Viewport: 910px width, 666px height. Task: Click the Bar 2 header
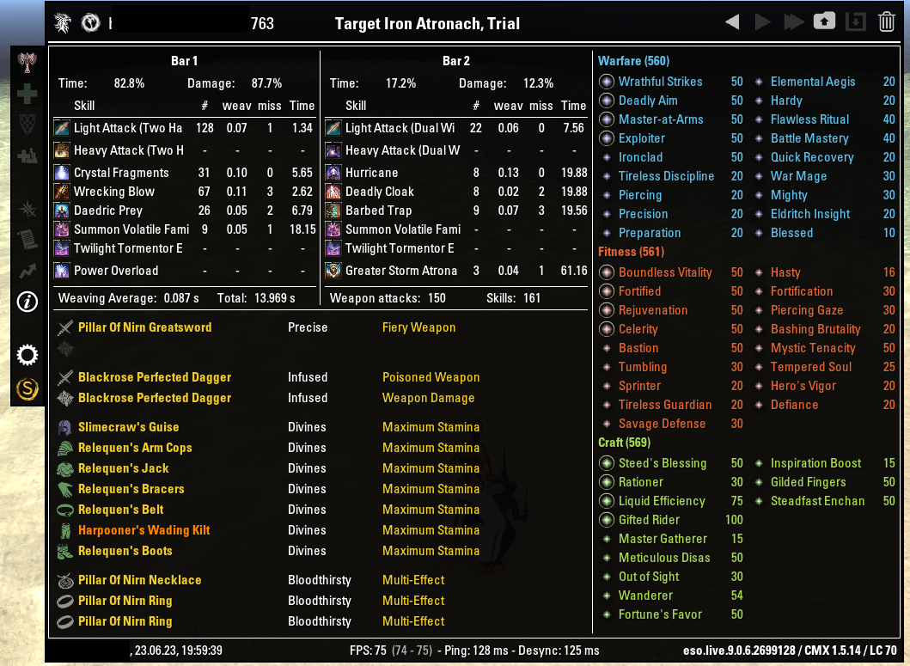pos(456,61)
